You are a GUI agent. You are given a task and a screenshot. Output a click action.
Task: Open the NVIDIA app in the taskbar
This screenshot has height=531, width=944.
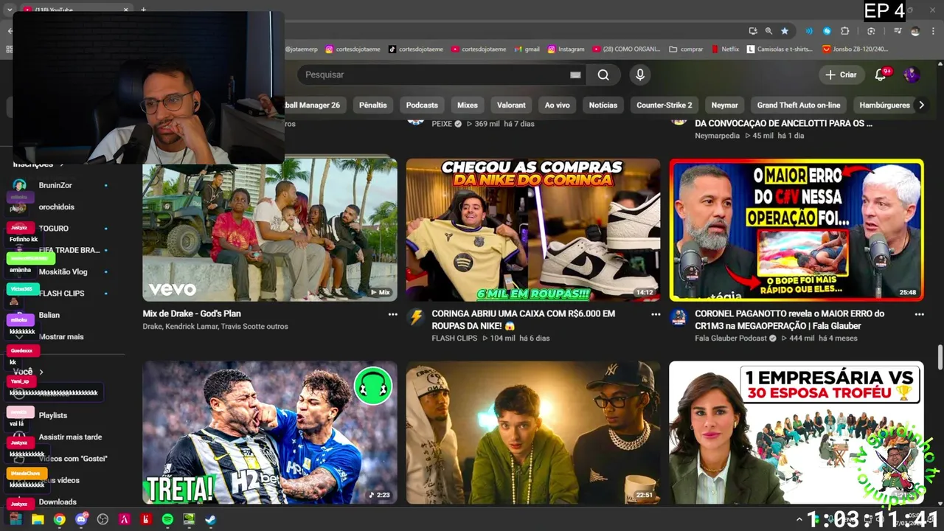(189, 519)
